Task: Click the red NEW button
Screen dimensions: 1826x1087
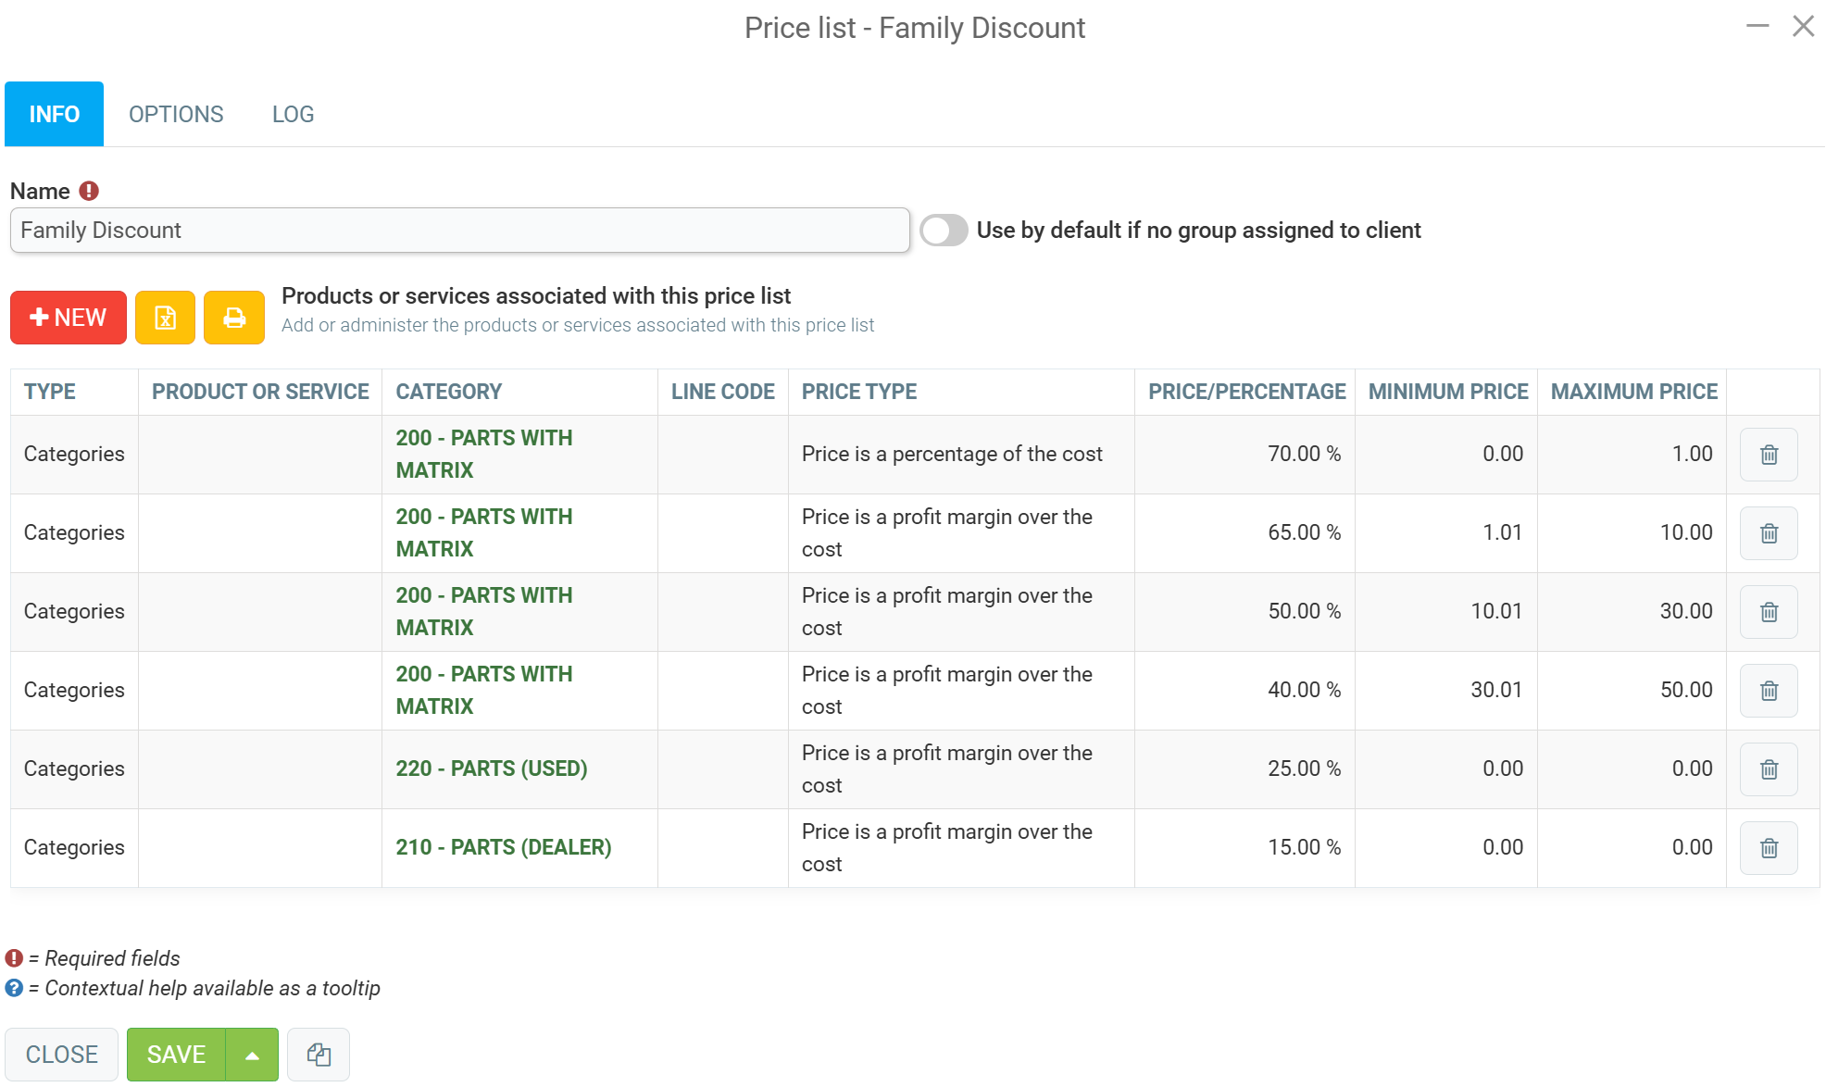Action: coord(69,318)
